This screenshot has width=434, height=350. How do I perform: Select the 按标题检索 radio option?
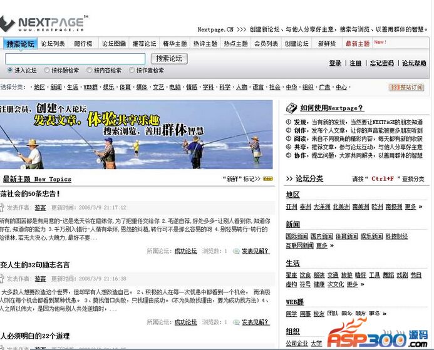coord(47,70)
